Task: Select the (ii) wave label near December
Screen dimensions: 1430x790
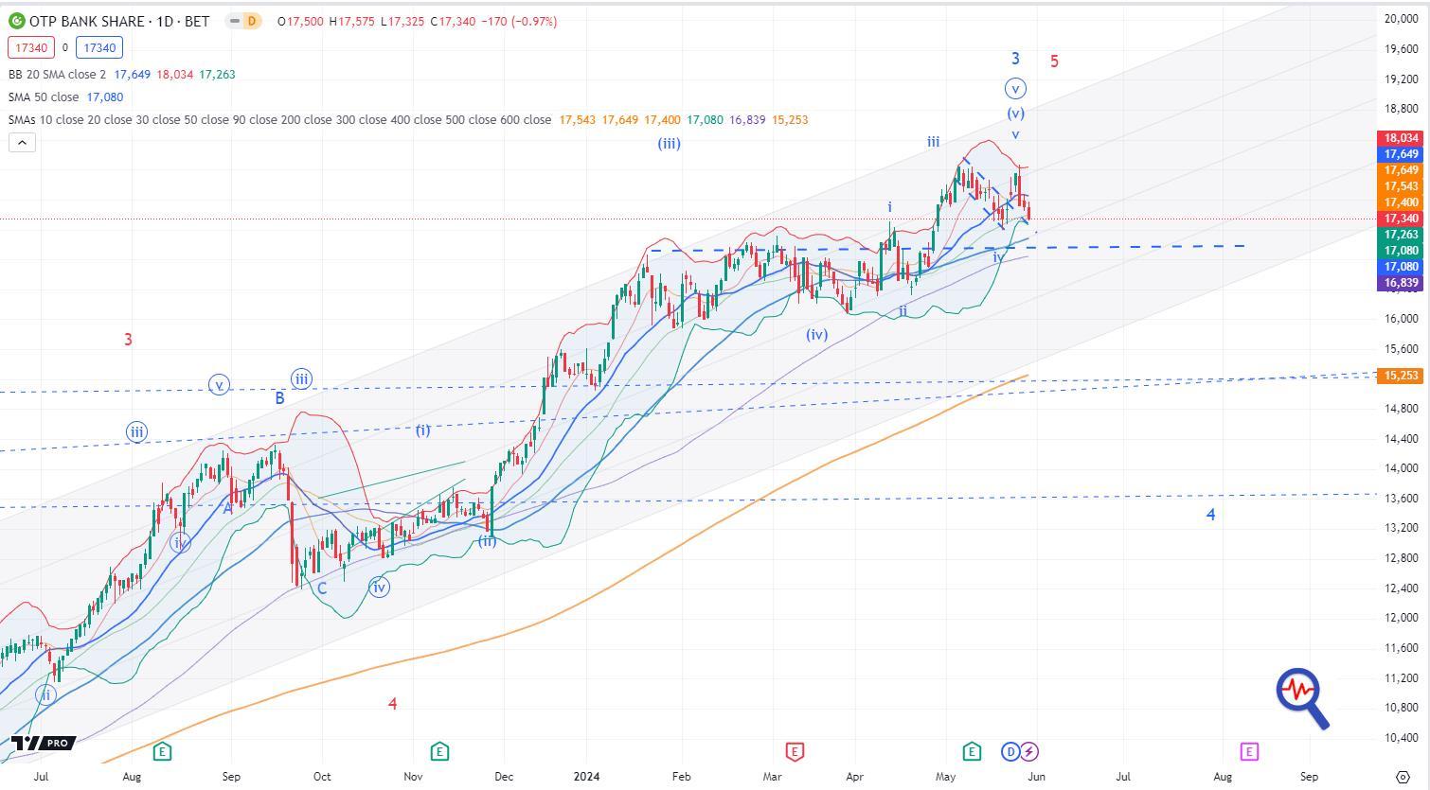Action: point(487,541)
